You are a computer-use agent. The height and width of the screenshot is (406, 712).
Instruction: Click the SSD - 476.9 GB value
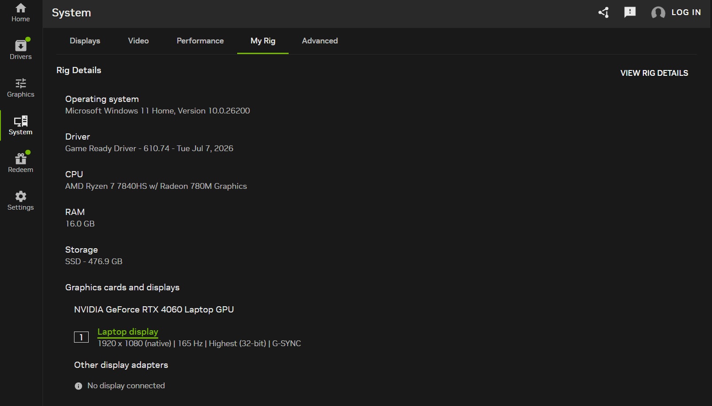(94, 262)
